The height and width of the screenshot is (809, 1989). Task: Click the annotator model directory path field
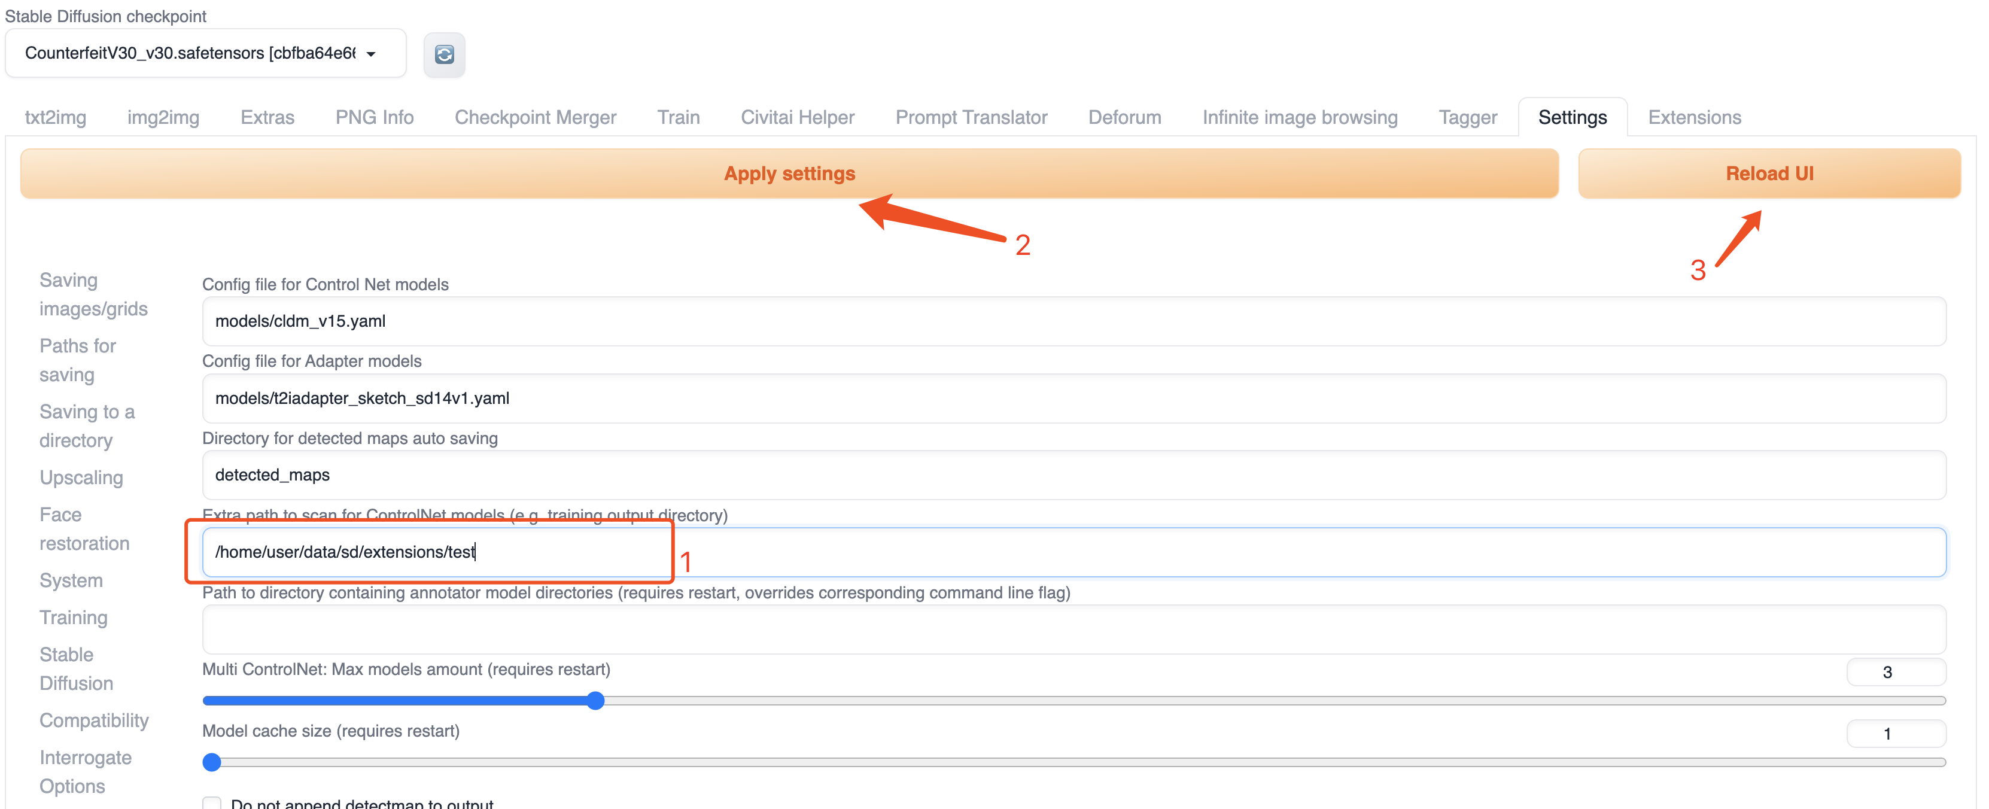tap(1073, 629)
